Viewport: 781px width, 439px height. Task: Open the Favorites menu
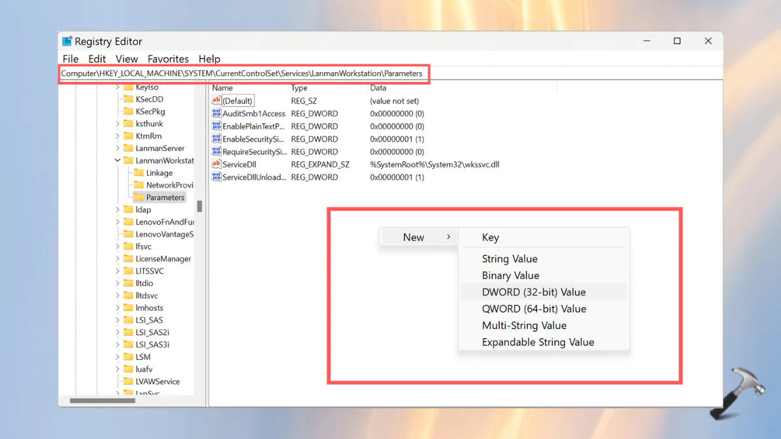tap(168, 59)
